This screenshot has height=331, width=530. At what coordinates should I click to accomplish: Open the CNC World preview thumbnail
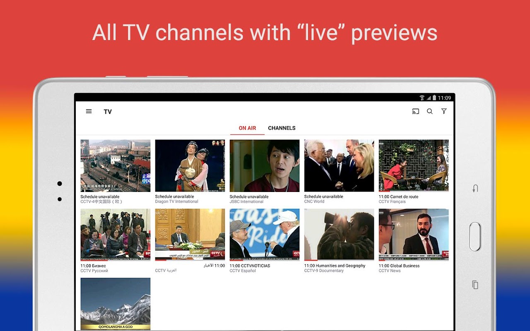coord(339,165)
